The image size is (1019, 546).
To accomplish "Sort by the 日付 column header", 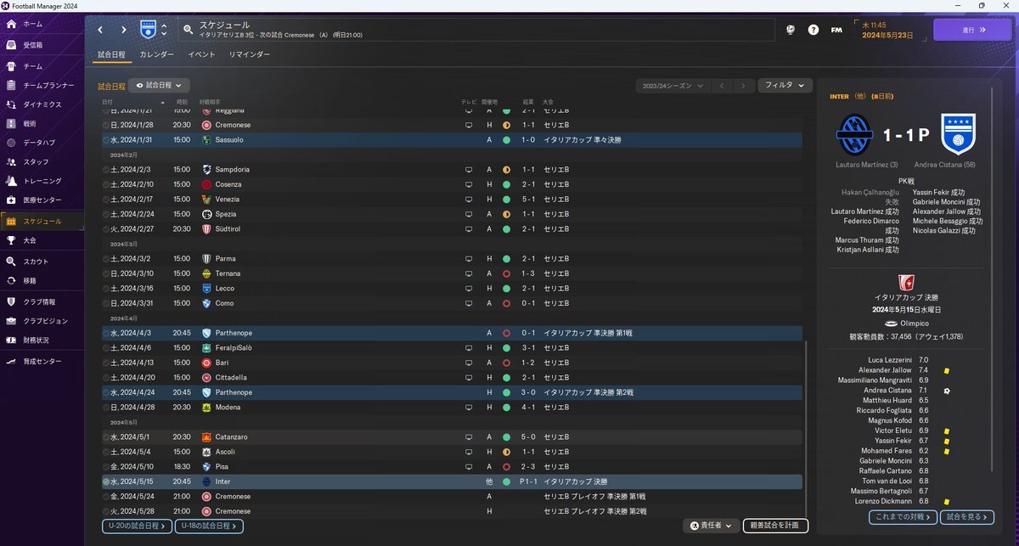I will (106, 101).
